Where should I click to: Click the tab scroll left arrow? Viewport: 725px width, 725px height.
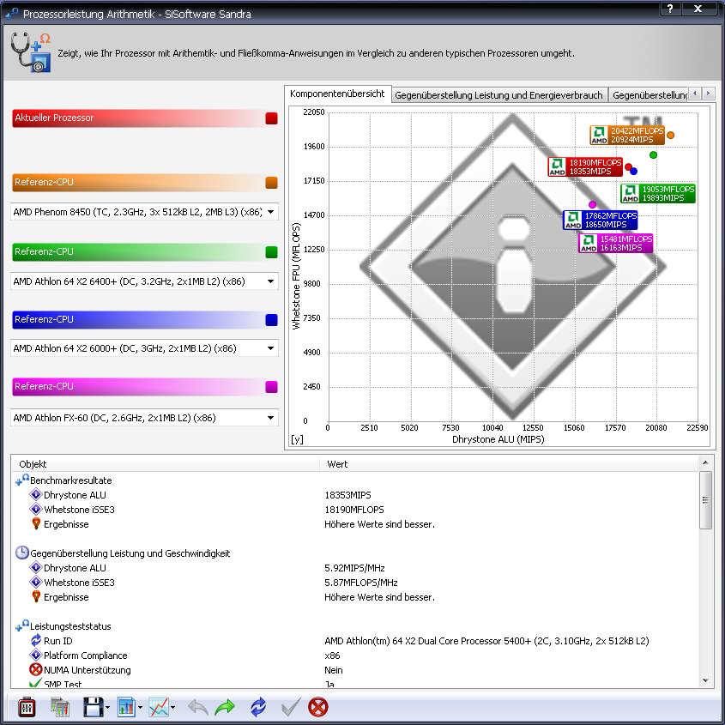(x=695, y=94)
